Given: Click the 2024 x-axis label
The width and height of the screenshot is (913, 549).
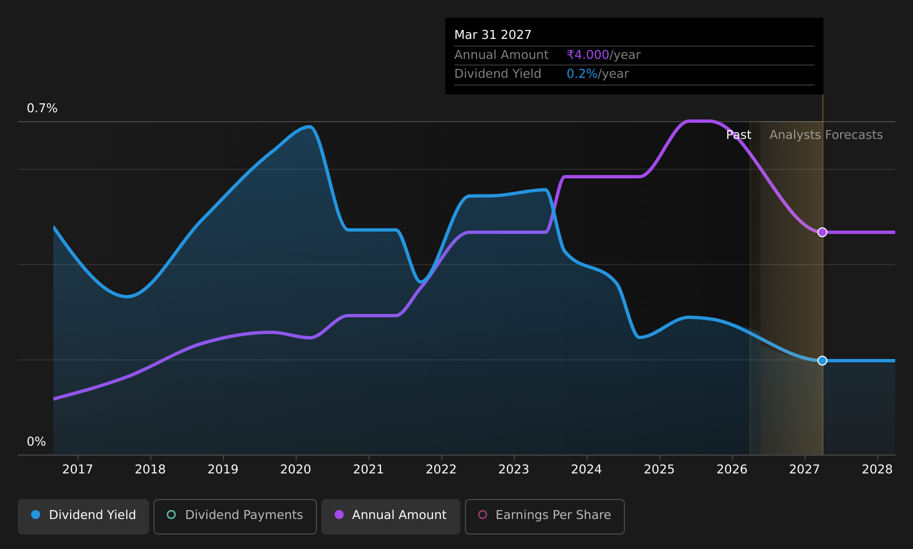Looking at the screenshot, I should pyautogui.click(x=587, y=470).
